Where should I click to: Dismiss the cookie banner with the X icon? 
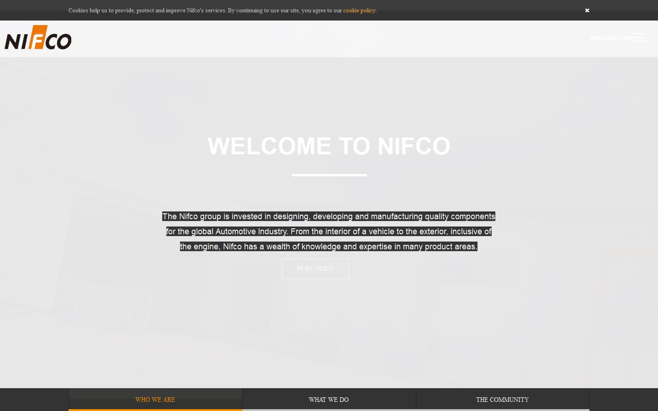point(587,11)
